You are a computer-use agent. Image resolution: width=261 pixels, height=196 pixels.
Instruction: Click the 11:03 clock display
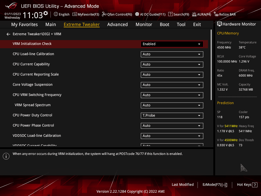click(33, 15)
